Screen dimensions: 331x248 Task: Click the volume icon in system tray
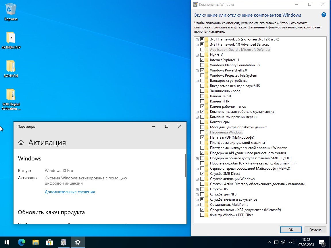[x=283, y=242]
